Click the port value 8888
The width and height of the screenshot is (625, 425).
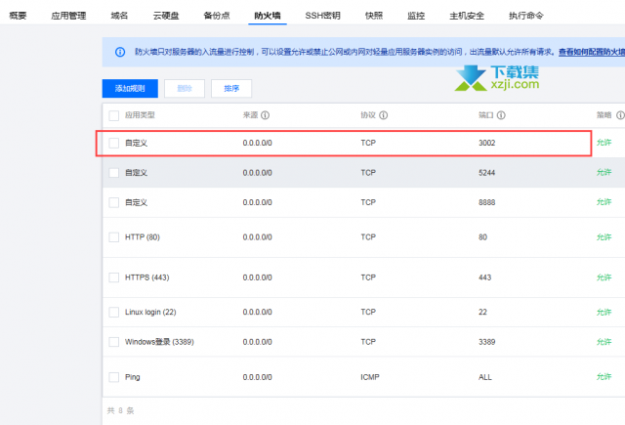[x=486, y=202]
